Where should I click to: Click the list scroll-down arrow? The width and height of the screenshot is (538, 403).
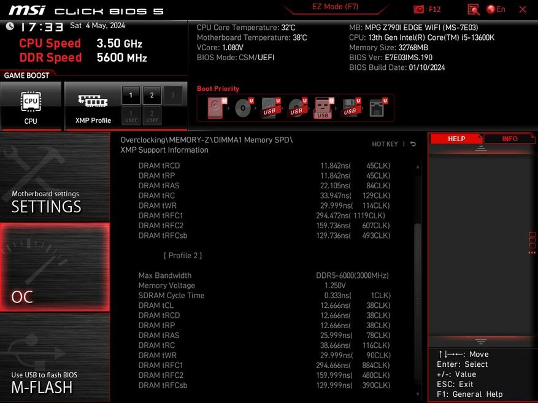418,394
